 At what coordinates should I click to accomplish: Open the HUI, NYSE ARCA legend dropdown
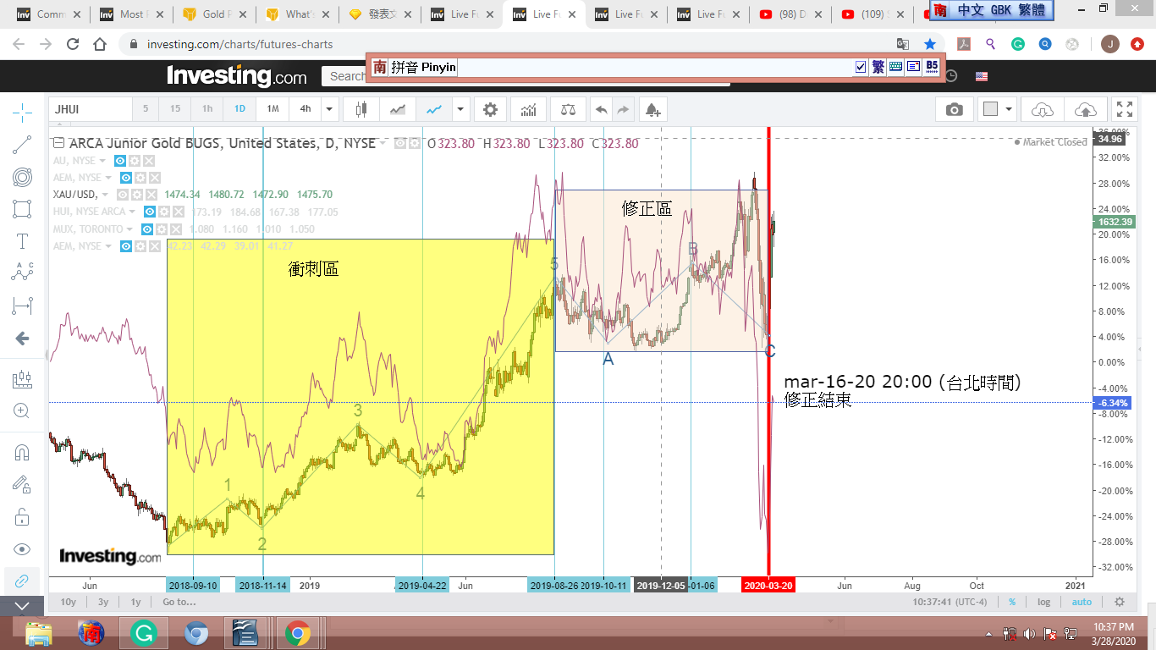click(x=132, y=212)
